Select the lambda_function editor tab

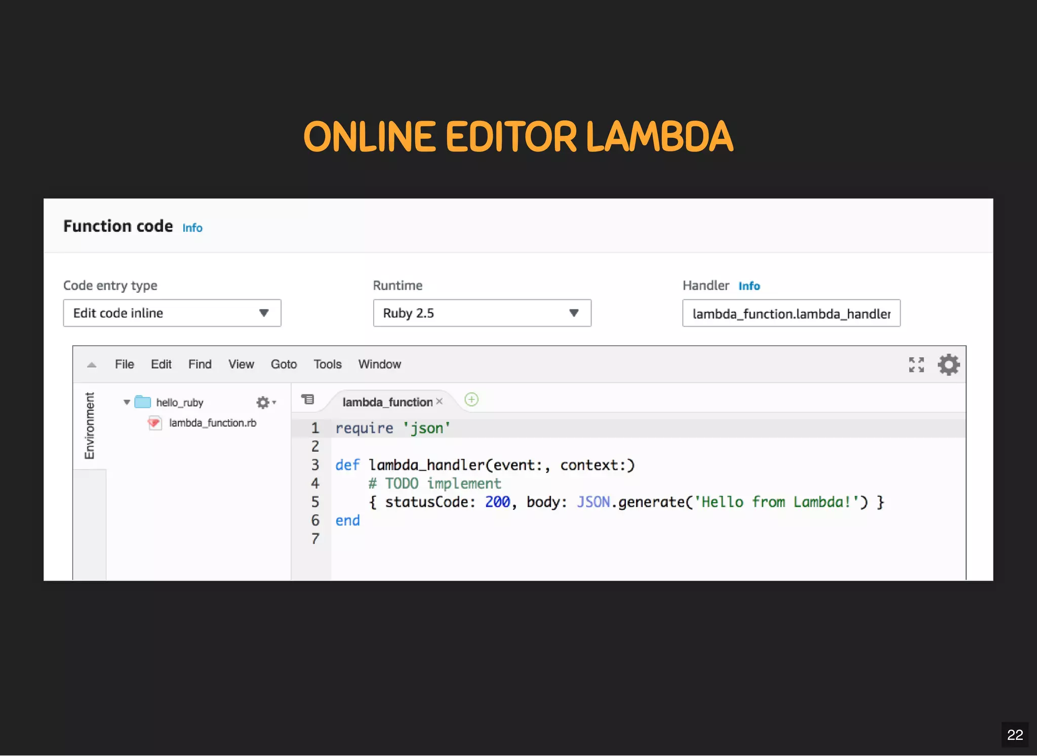point(387,402)
